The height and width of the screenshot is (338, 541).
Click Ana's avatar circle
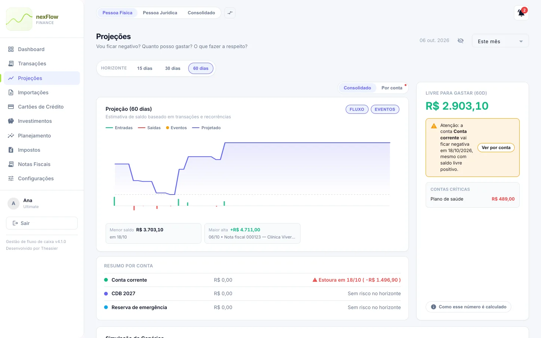(x=14, y=204)
